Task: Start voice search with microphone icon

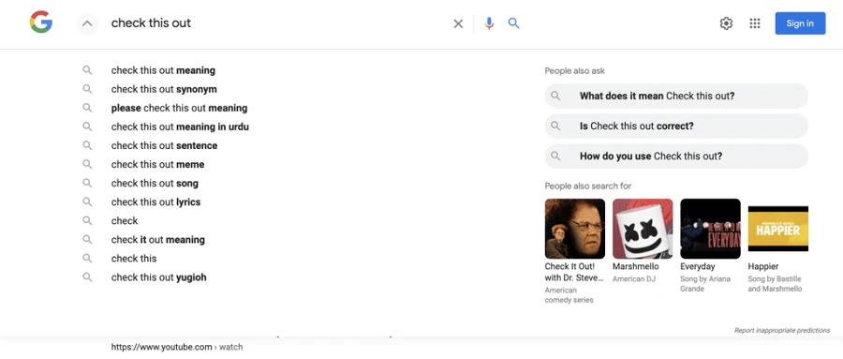Action: tap(489, 23)
